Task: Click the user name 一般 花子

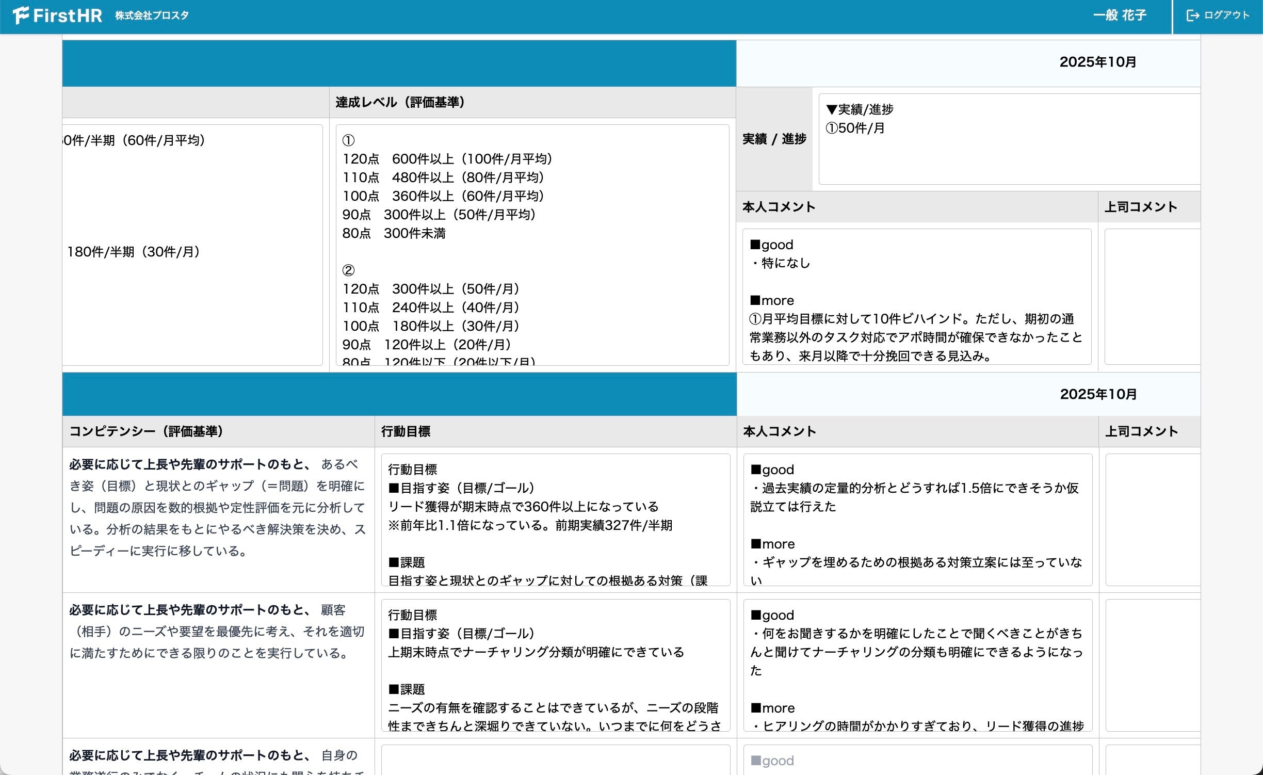Action: click(x=1119, y=15)
